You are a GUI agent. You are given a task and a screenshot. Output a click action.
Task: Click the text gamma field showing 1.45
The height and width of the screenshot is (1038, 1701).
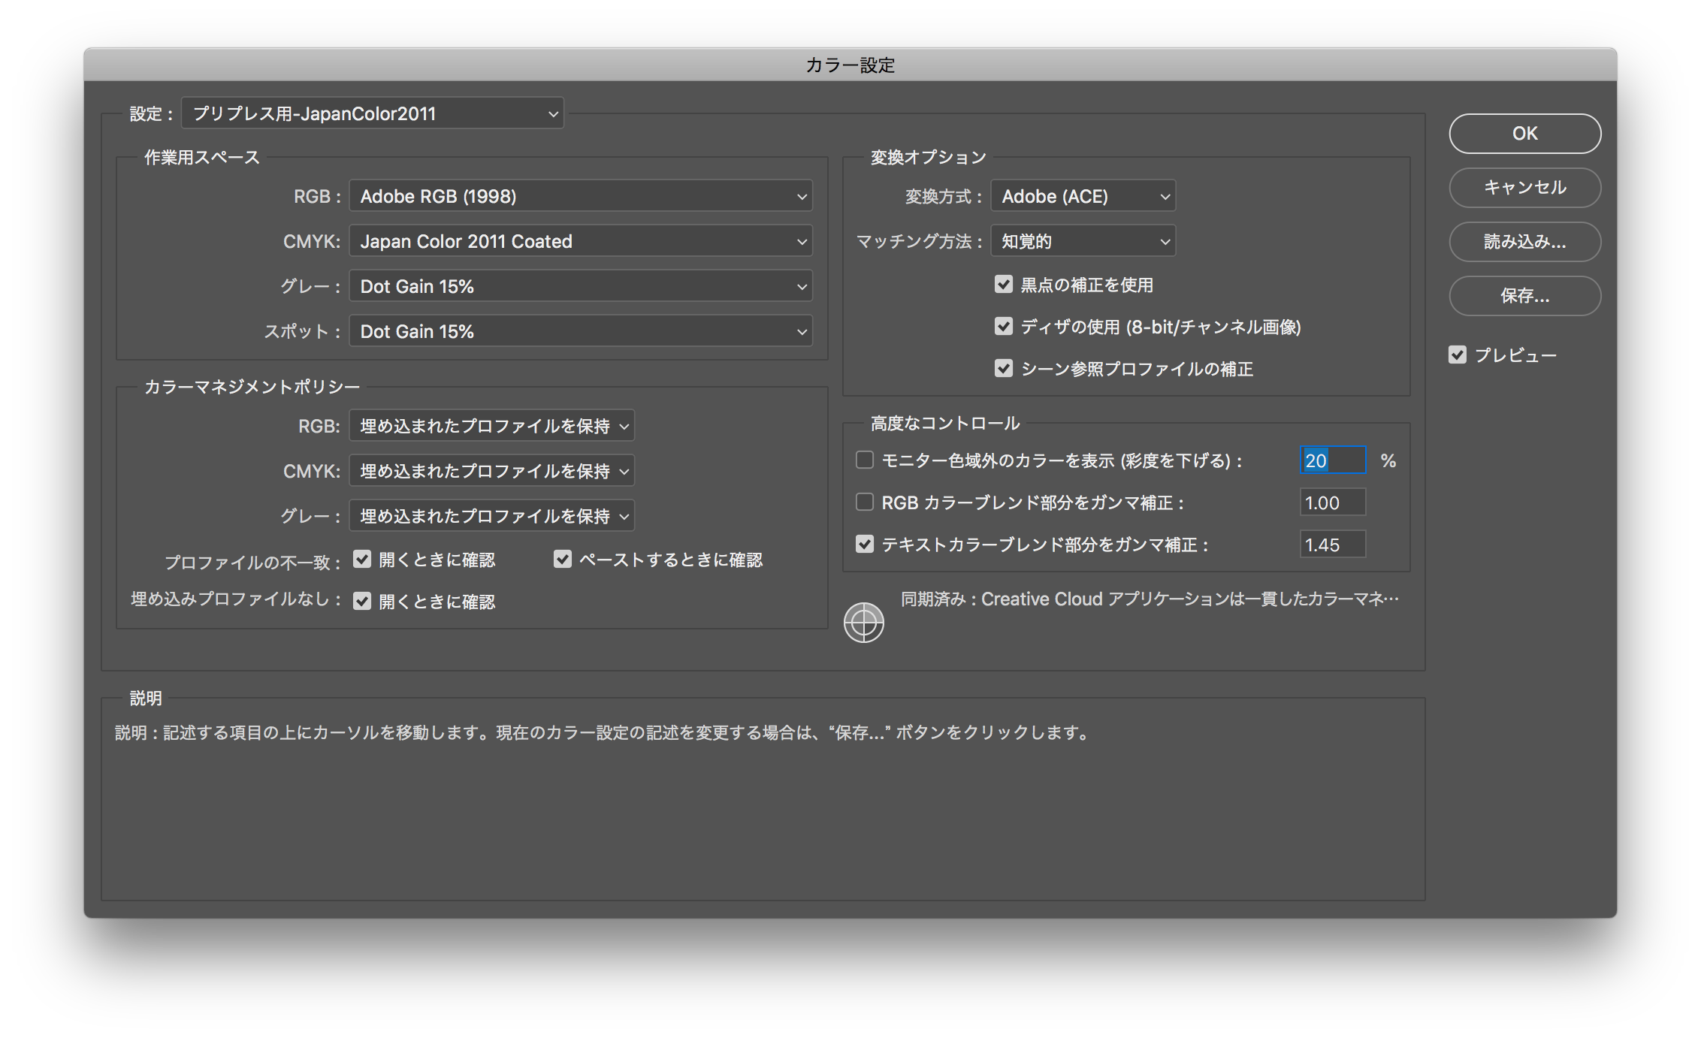[1333, 545]
